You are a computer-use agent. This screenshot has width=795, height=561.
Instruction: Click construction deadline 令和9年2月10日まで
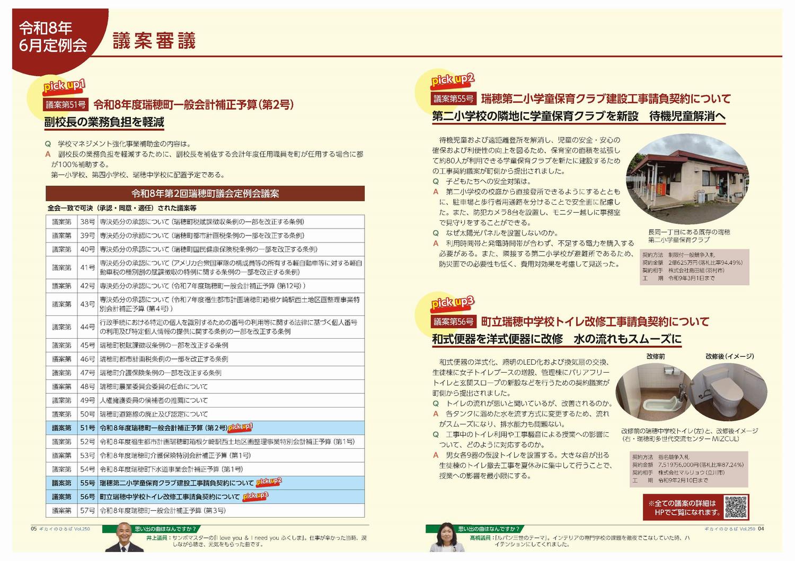click(683, 481)
